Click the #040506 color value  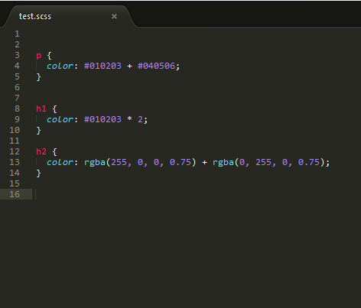click(156, 66)
